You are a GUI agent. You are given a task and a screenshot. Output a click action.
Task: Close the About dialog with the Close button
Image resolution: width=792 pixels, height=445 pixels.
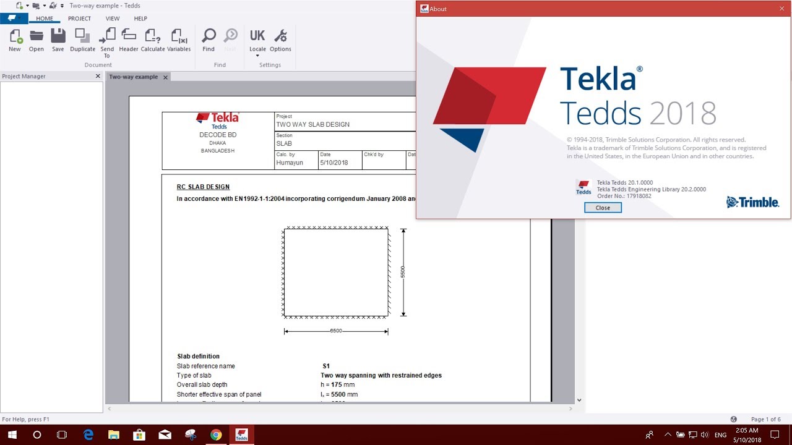[x=602, y=207]
